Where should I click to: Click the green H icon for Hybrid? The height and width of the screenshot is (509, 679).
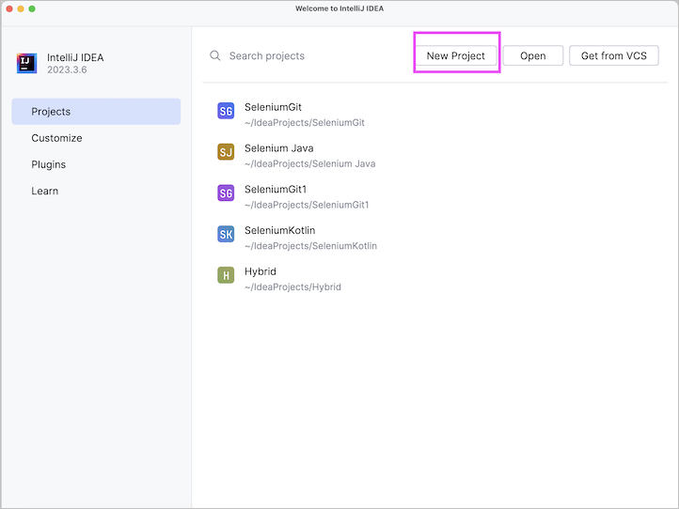(226, 275)
